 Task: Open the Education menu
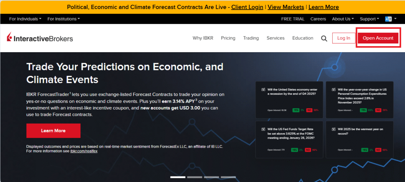point(303,38)
